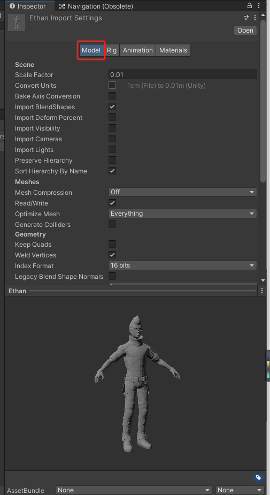Click the scroll up arrow in settings
The image size is (270, 495).
(x=263, y=15)
